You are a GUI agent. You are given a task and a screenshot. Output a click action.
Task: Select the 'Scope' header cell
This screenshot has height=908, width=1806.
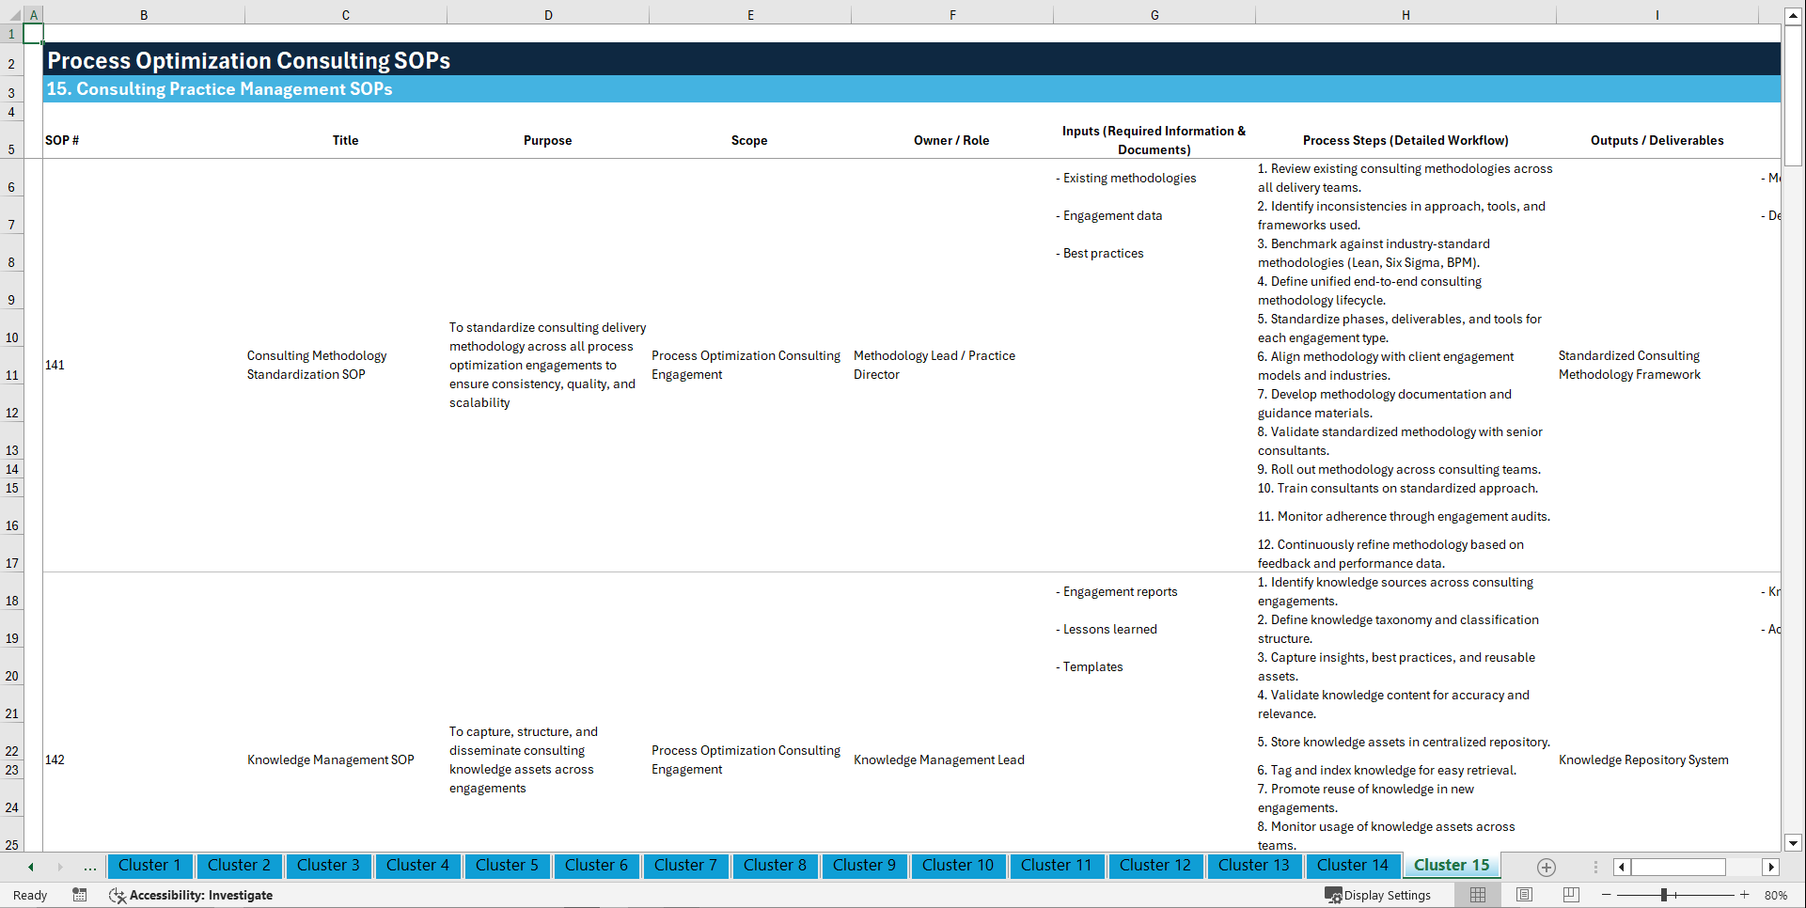pyautogui.click(x=749, y=140)
